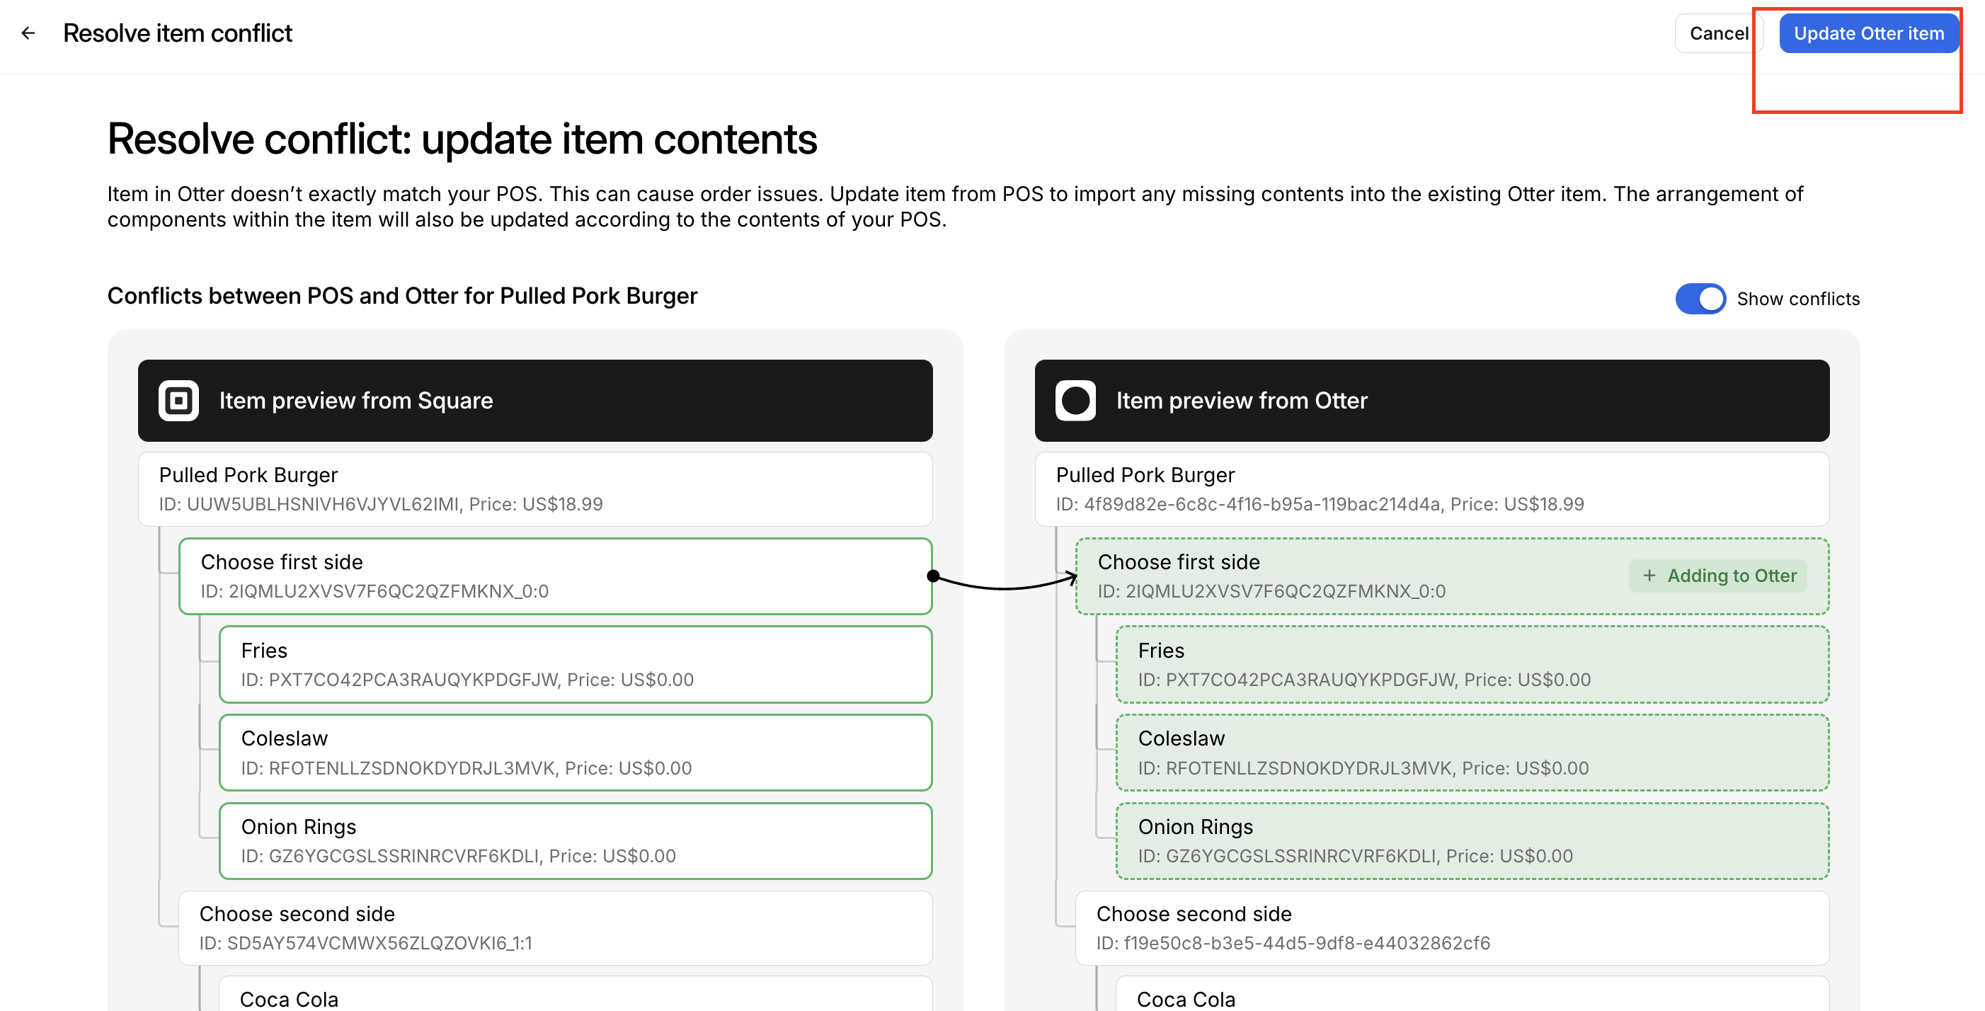Click the Adding to Otter badge
Image resolution: width=1985 pixels, height=1011 pixels.
point(1717,576)
